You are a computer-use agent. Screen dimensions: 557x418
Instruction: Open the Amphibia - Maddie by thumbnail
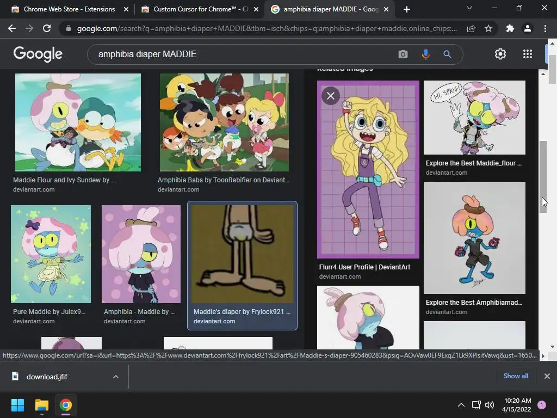click(141, 254)
